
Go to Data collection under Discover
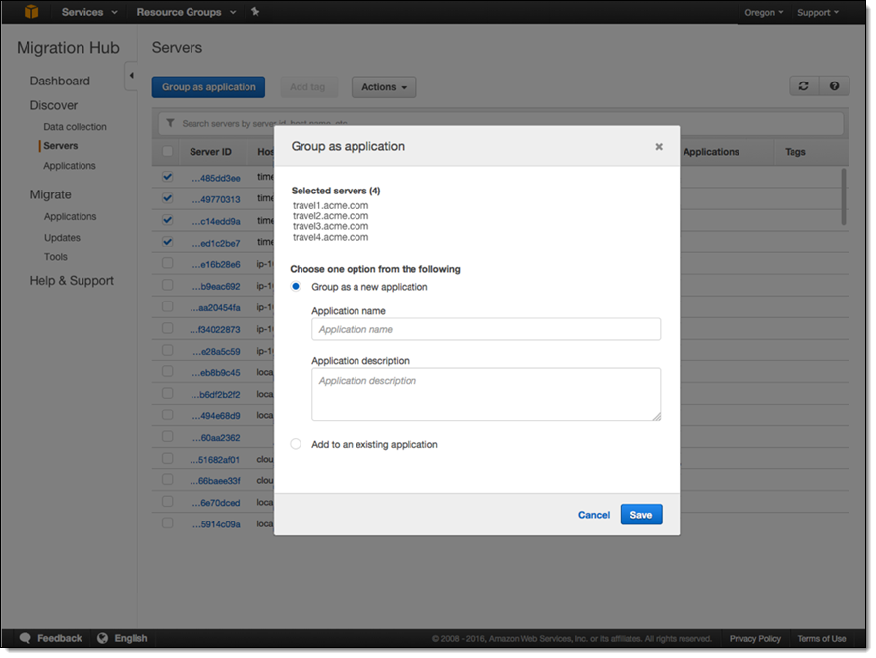coord(75,127)
